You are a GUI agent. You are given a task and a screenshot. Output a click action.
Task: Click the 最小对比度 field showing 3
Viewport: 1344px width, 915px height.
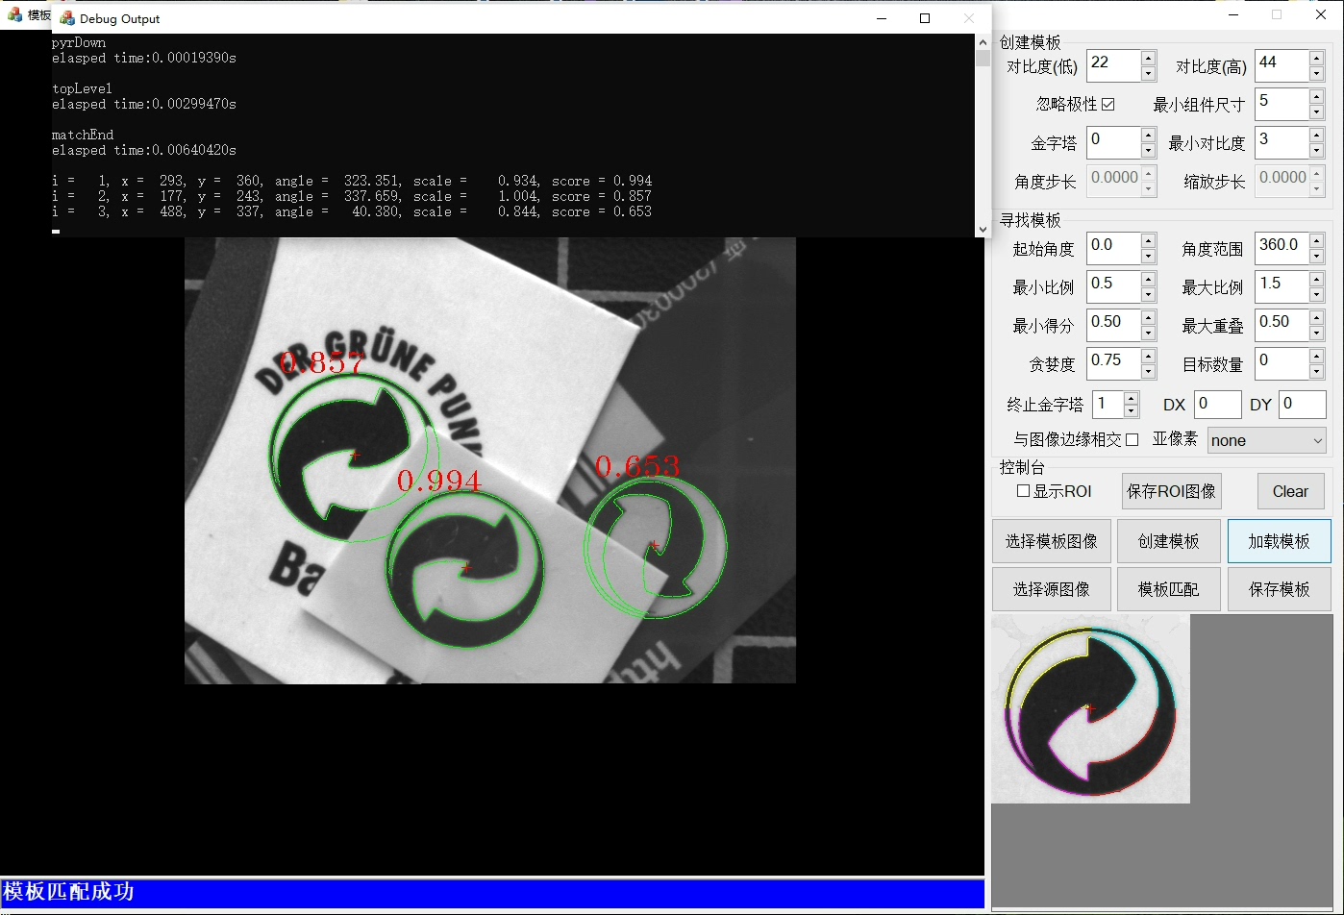[1282, 142]
